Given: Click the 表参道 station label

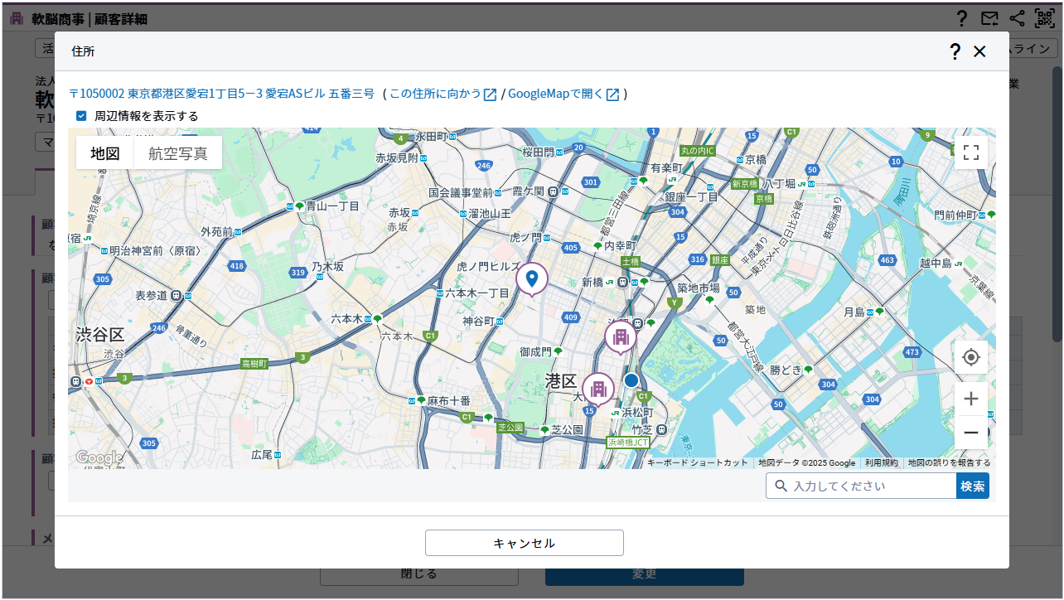Looking at the screenshot, I should point(152,295).
